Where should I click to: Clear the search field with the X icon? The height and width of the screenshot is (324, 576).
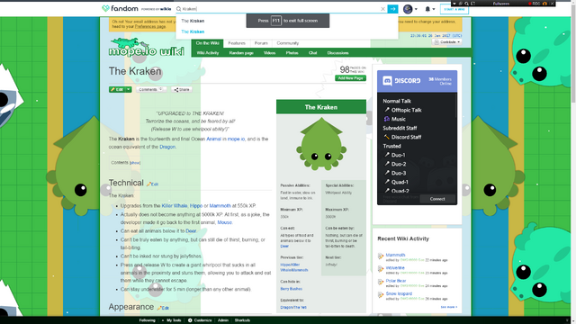point(382,9)
